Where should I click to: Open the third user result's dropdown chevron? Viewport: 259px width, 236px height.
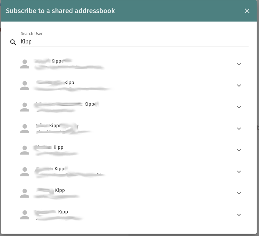239,107
